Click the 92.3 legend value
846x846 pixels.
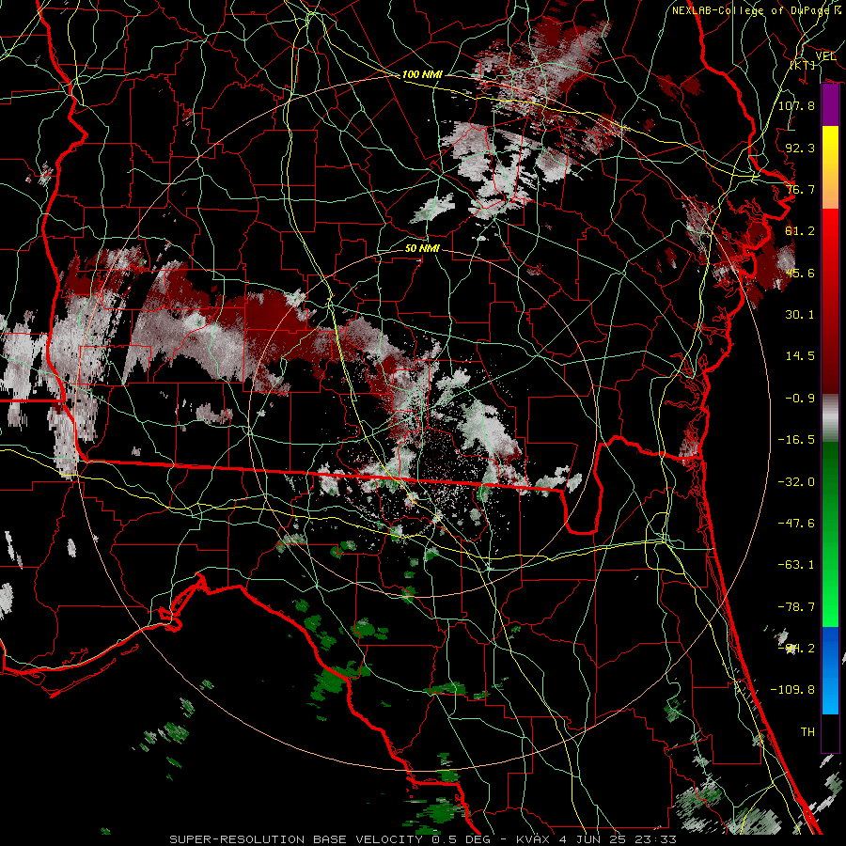click(x=800, y=148)
